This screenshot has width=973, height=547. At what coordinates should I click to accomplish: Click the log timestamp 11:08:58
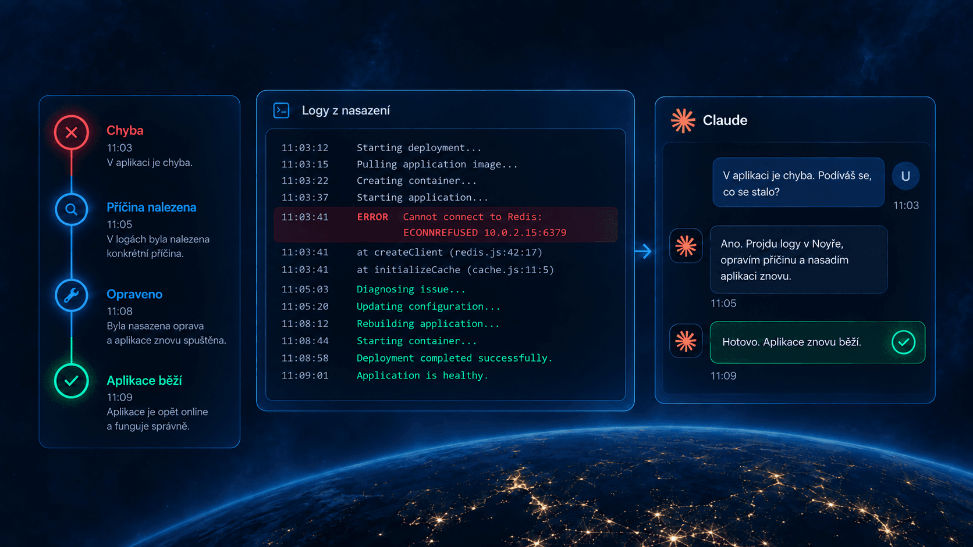(x=305, y=358)
